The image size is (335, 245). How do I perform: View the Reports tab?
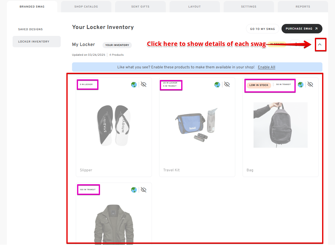point(303,7)
